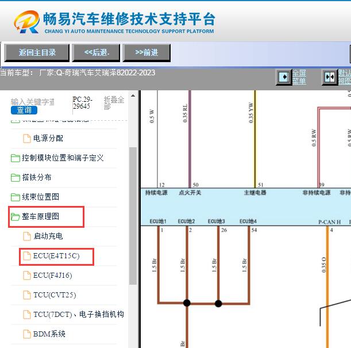Expand the 线束位置图 folder

tap(41, 197)
